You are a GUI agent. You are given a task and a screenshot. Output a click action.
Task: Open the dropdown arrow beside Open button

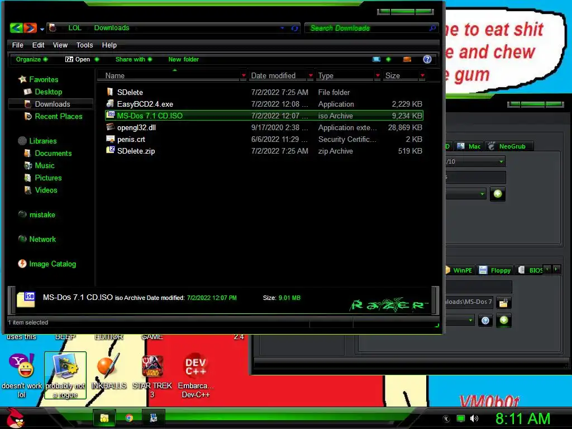click(97, 59)
